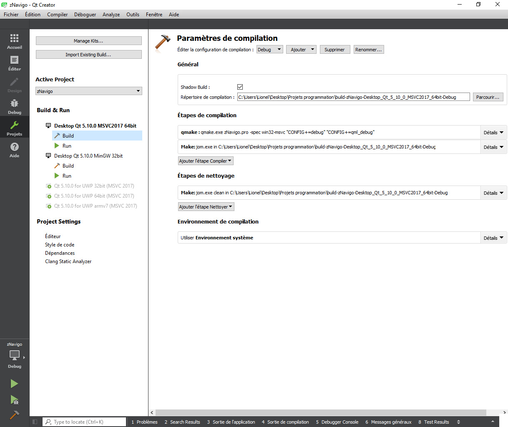This screenshot has width=508, height=427.
Task: Open the Accueil welcome mode
Action: 14,42
